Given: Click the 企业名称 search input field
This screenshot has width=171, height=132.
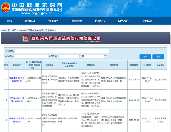Looking at the screenshot, I should click(62, 51).
